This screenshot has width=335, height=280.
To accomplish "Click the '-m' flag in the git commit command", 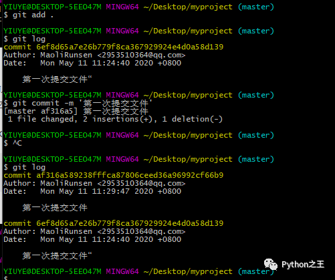I will (x=69, y=104).
